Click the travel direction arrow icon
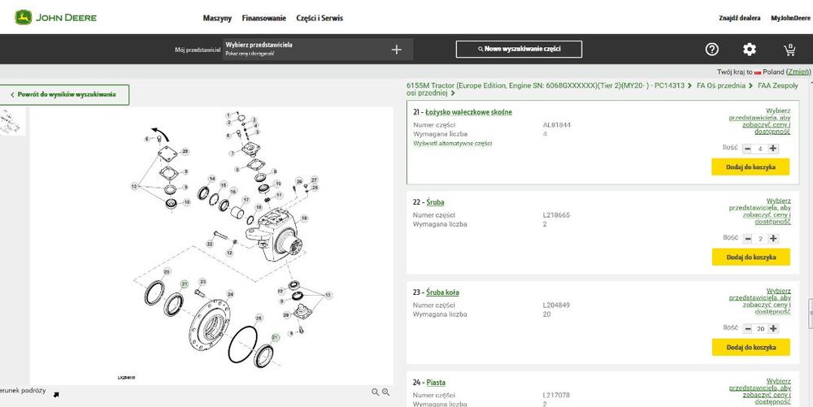Image resolution: width=813 pixels, height=407 pixels. pyautogui.click(x=56, y=395)
